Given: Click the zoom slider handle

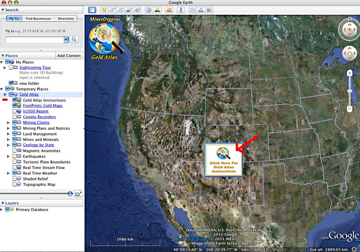Looking at the screenshot, I should click(350, 91).
